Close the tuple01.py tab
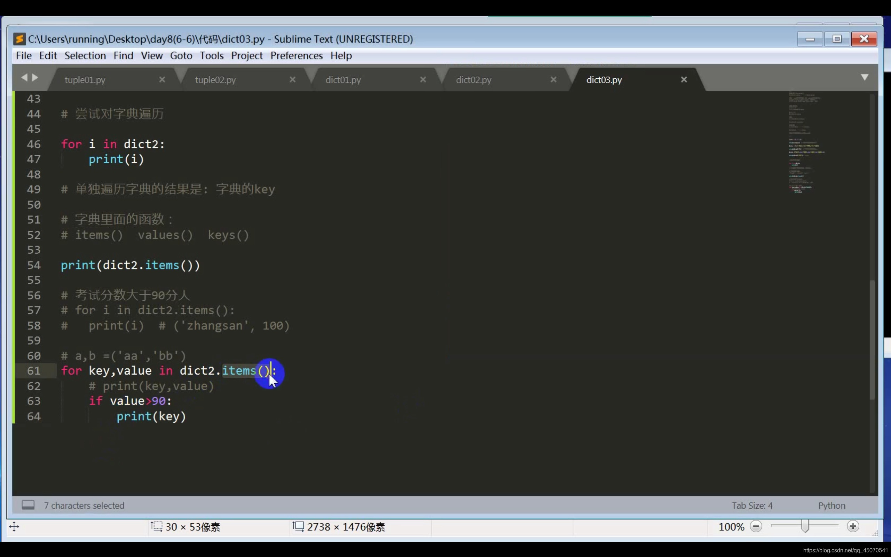This screenshot has height=557, width=891. pyautogui.click(x=162, y=80)
